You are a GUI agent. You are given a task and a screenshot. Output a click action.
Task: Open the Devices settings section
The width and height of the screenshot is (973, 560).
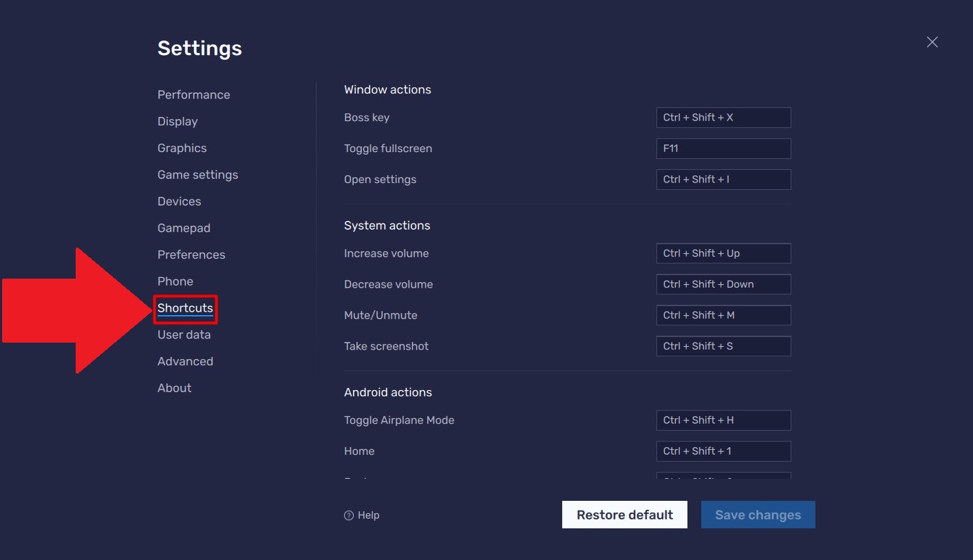coord(179,201)
